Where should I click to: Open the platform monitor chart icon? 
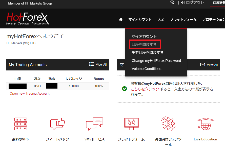(131, 124)
